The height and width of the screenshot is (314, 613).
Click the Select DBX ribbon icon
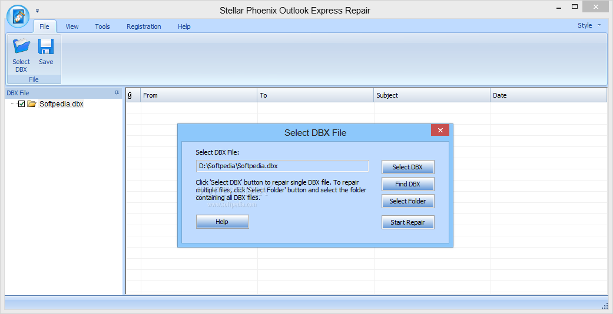(x=21, y=55)
